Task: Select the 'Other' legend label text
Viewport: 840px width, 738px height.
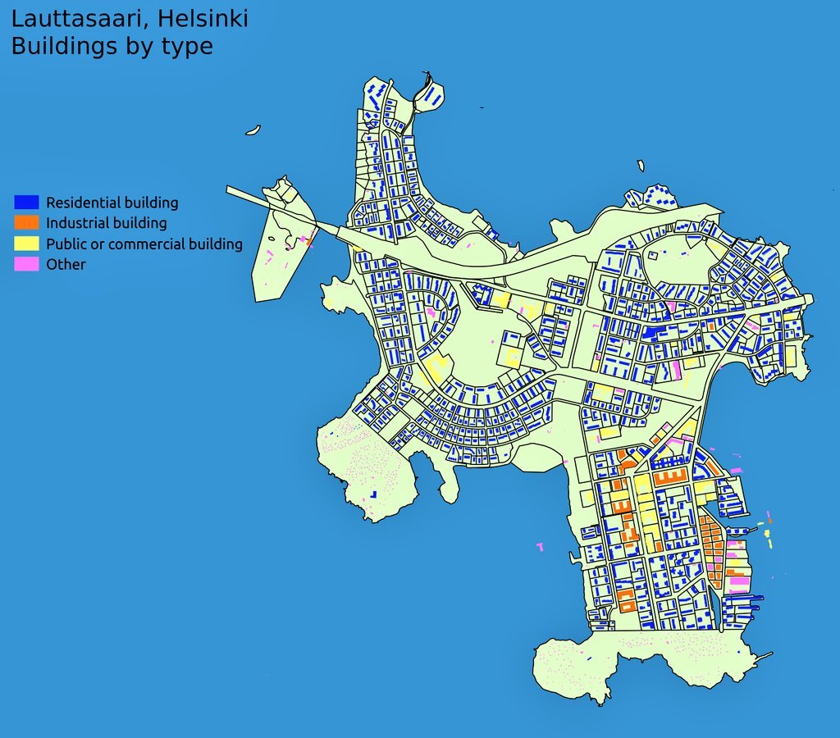Action: pyautogui.click(x=66, y=264)
